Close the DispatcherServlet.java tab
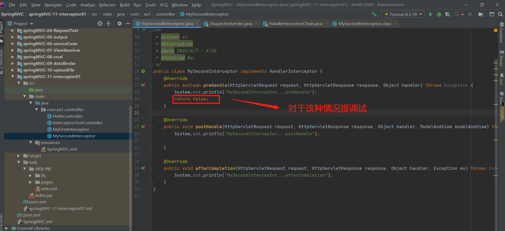505x231 pixels. [256, 23]
